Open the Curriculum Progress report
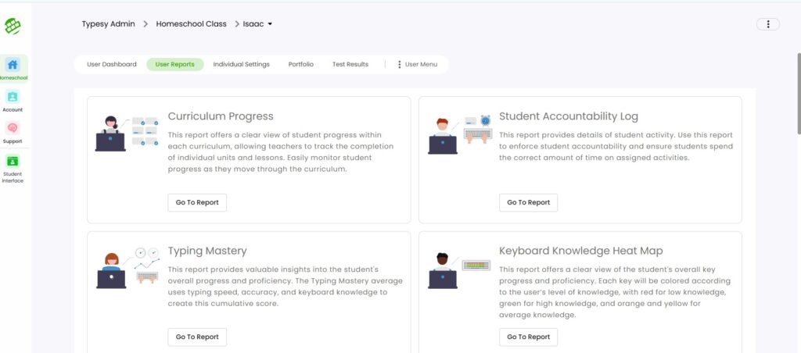Viewport: 801px width, 353px height. [197, 202]
